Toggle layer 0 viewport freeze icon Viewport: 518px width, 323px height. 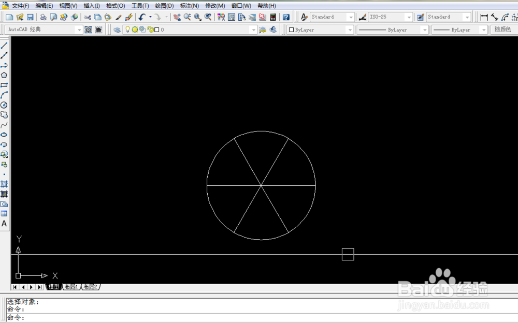(142, 30)
